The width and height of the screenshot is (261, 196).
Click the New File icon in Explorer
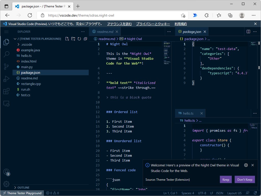coord(67,39)
